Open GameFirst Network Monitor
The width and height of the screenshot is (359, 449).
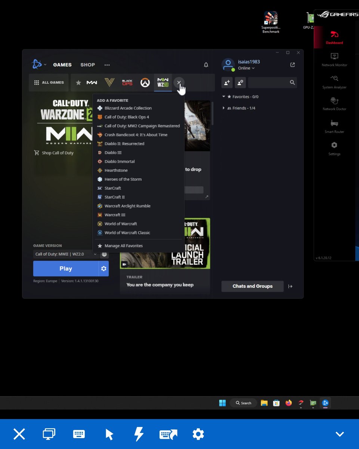click(x=334, y=59)
